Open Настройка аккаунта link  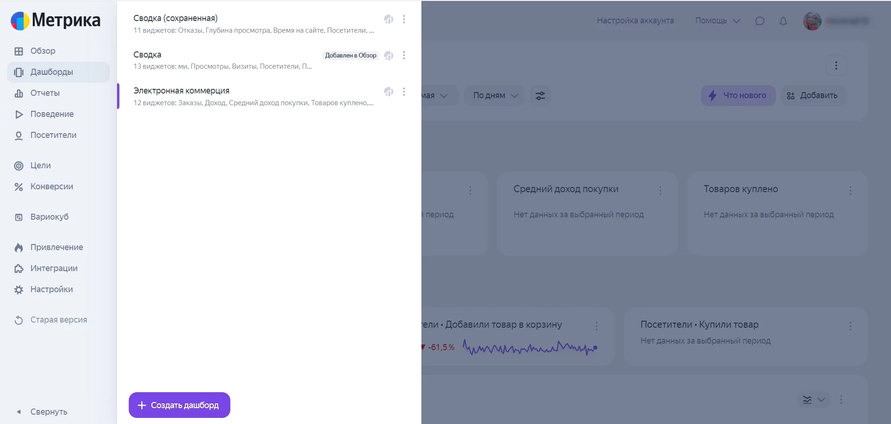(x=635, y=21)
